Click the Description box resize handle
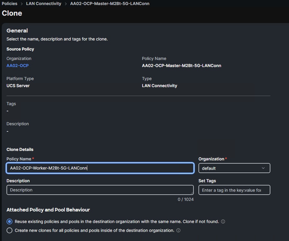This screenshot has height=241, width=289. [x=192, y=193]
